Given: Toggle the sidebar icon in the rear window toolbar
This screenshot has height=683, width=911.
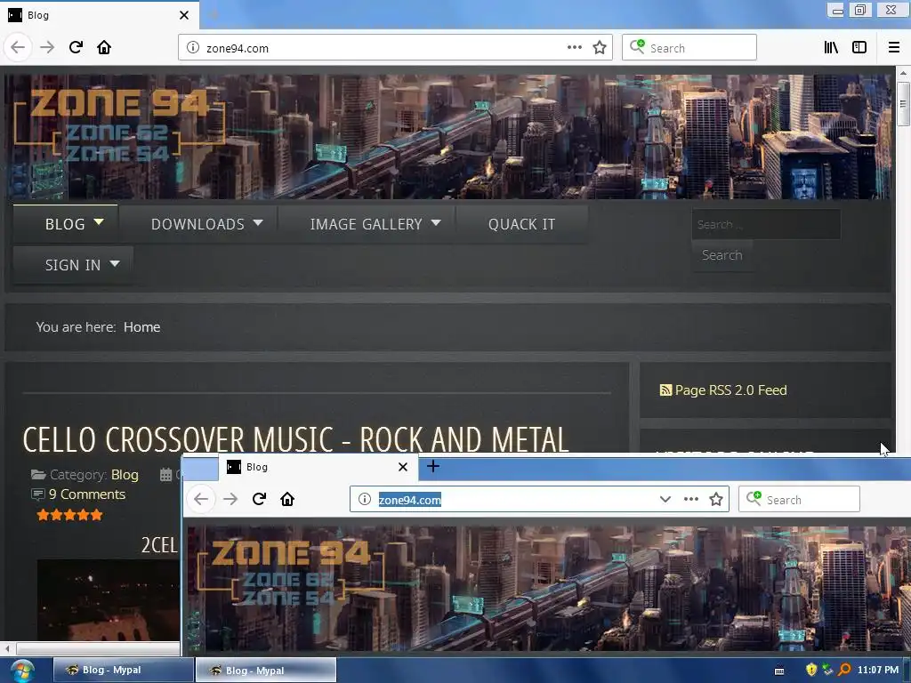Looking at the screenshot, I should 859,48.
